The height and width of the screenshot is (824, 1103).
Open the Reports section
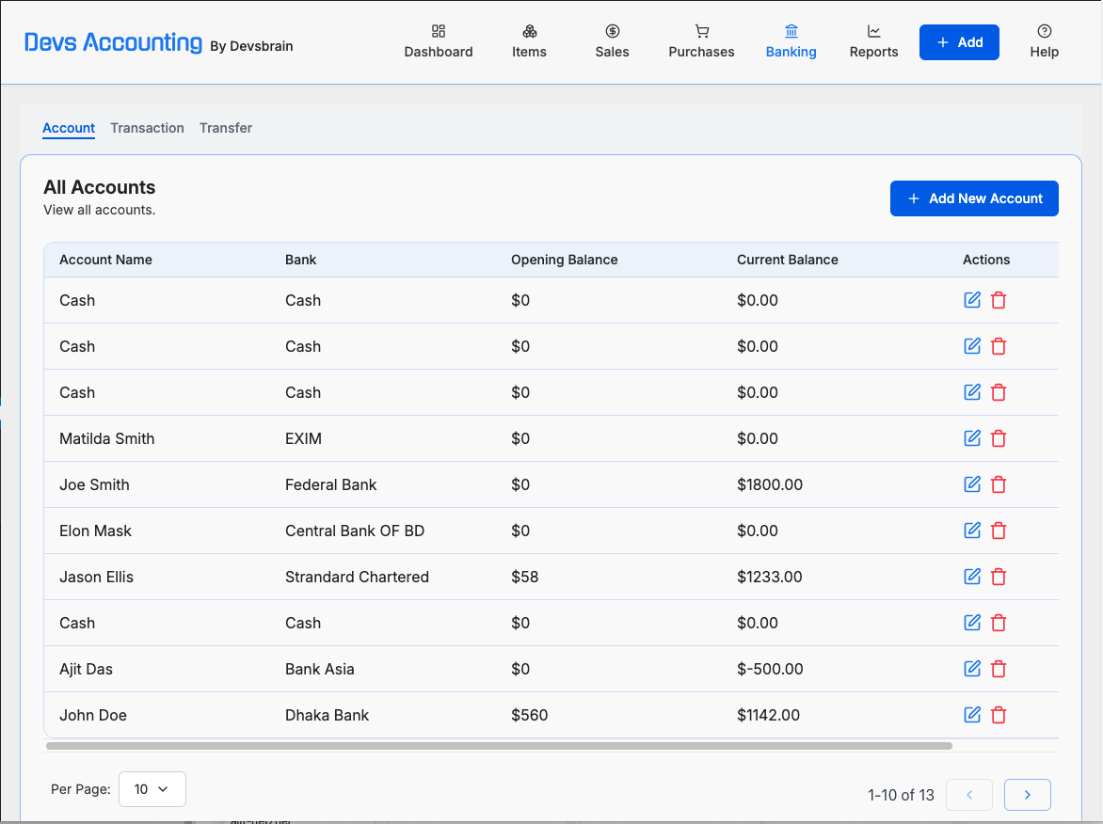(873, 41)
